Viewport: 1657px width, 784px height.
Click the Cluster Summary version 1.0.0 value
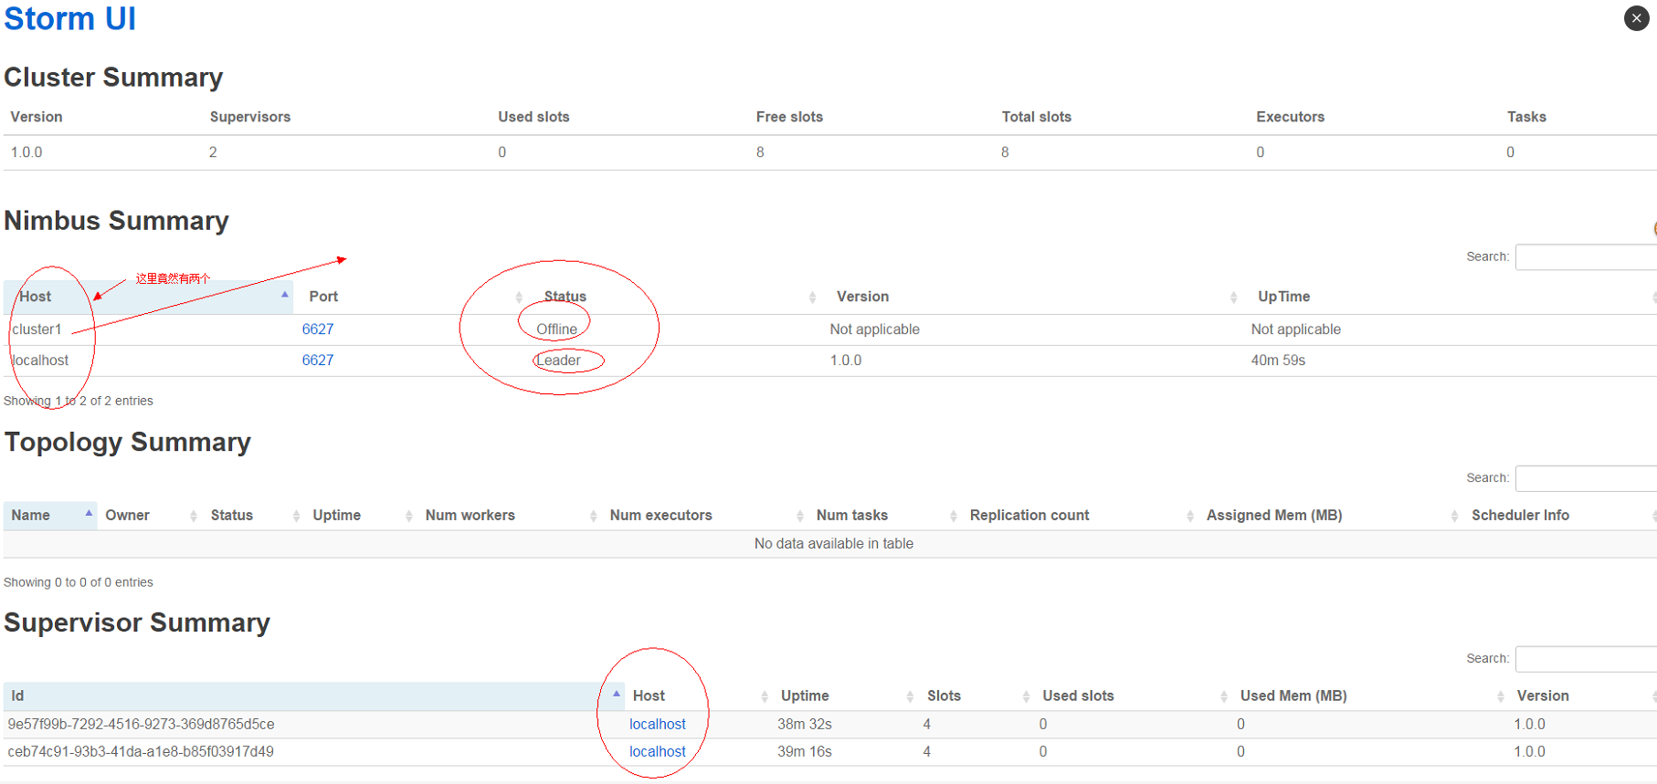pyautogui.click(x=26, y=152)
